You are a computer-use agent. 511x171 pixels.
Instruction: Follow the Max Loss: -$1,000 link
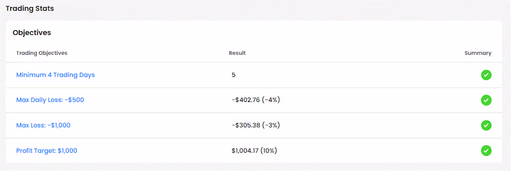pos(43,125)
